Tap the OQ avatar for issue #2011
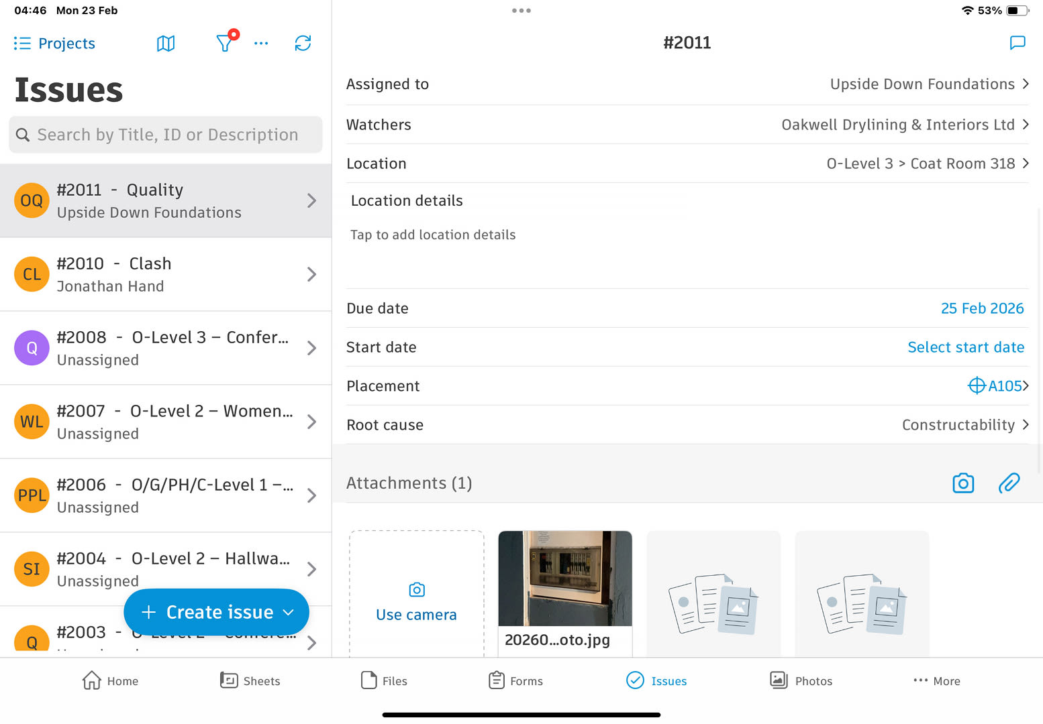The width and height of the screenshot is (1043, 724). coord(32,200)
